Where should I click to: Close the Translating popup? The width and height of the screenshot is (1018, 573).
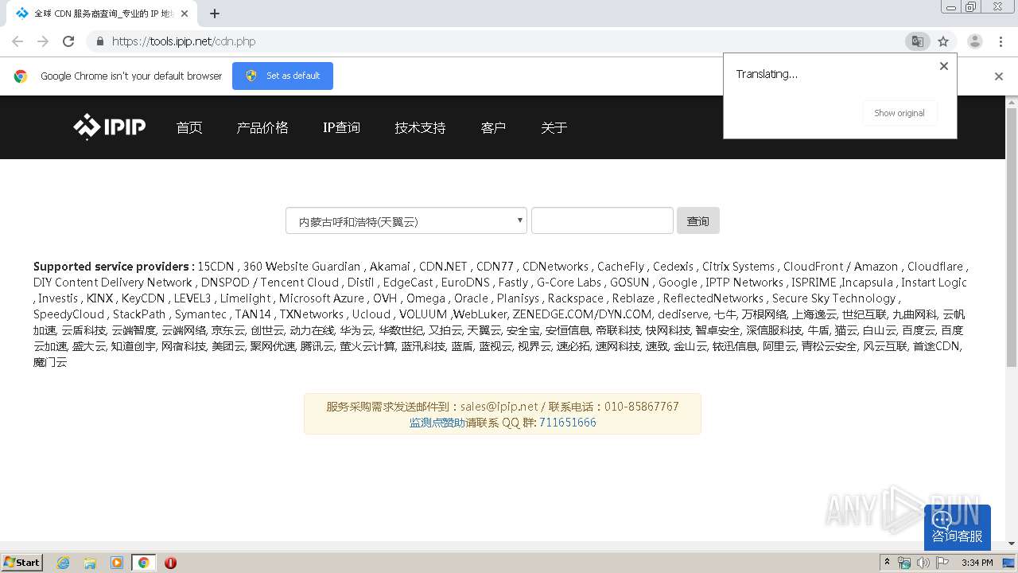944,66
